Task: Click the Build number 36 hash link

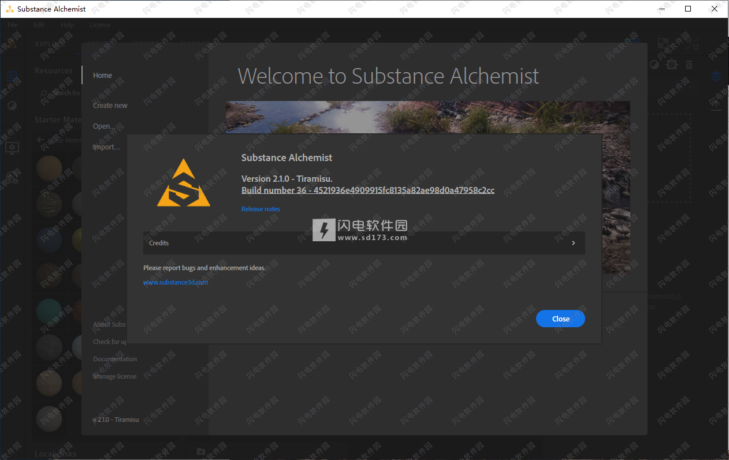Action: pyautogui.click(x=368, y=190)
